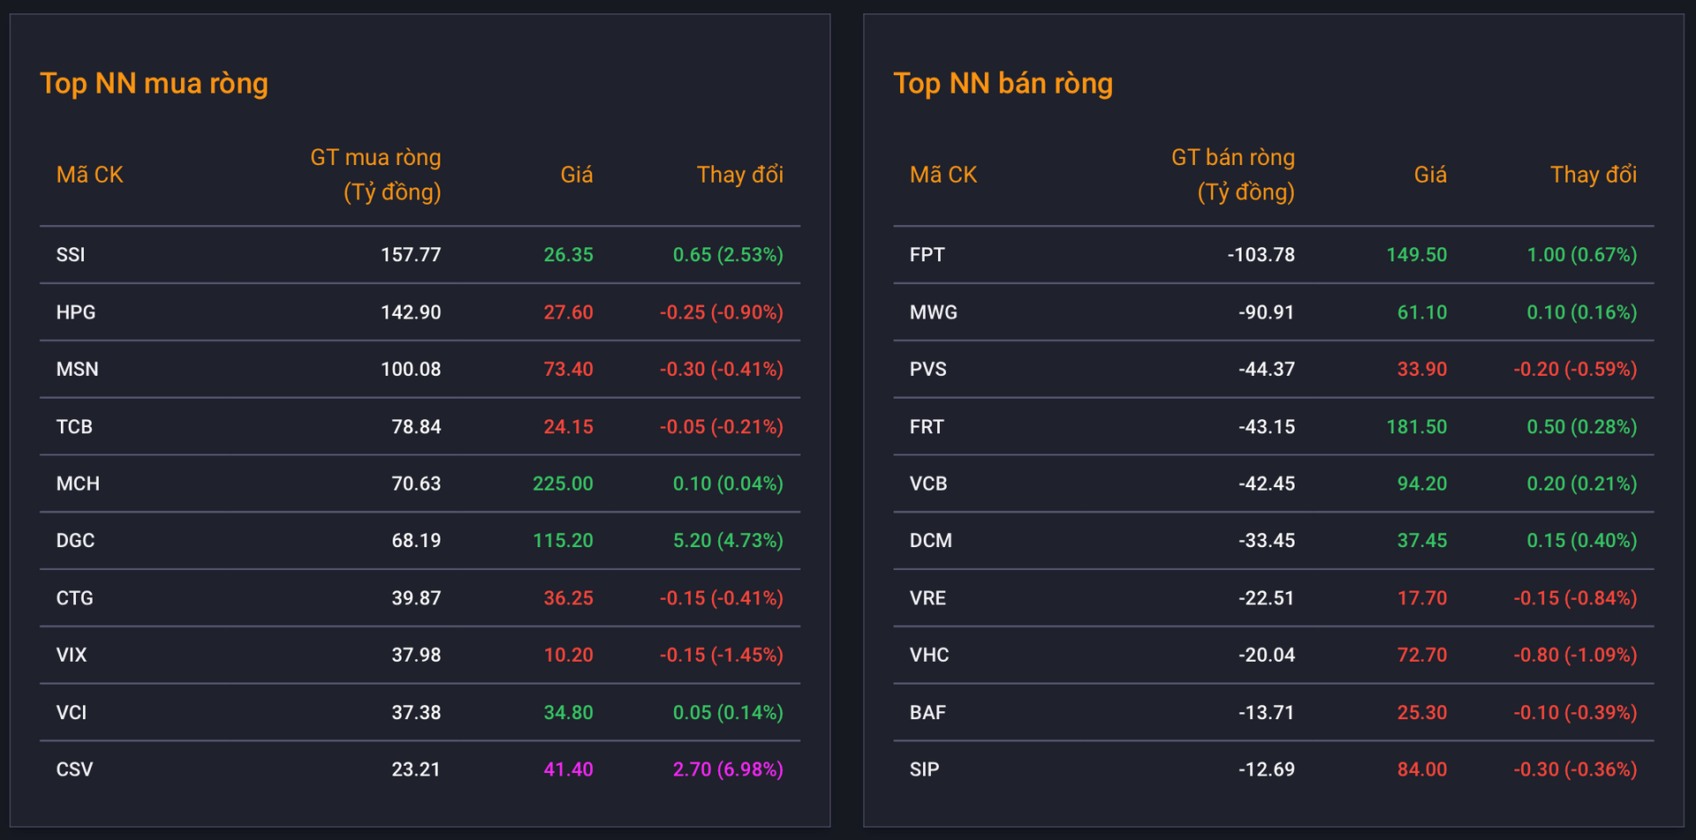Click DCM net sell value -33.45
1696x840 pixels.
(x=1267, y=540)
